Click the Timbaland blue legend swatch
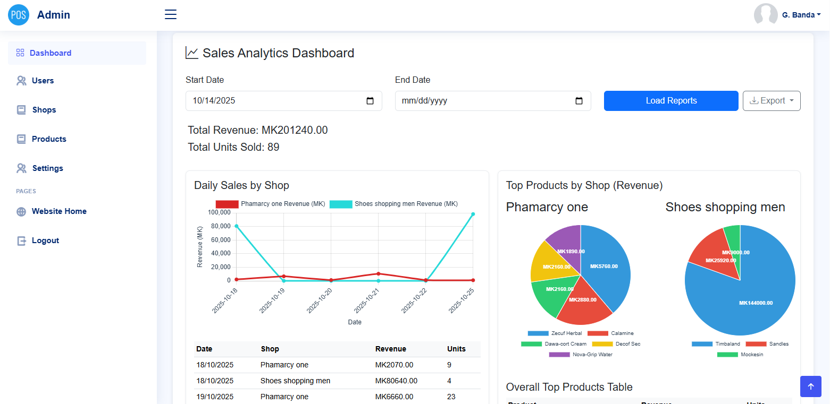The height and width of the screenshot is (404, 830). (x=702, y=344)
